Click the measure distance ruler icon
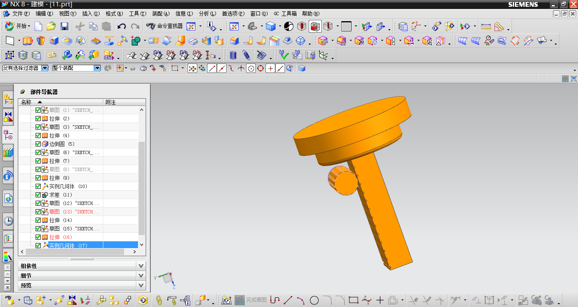The image size is (578, 307). [486, 27]
